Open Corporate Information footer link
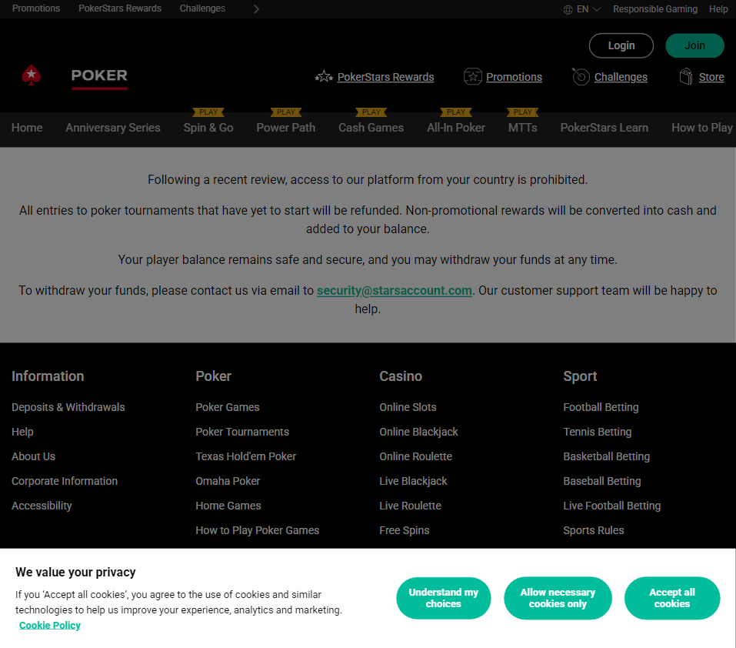This screenshot has height=648, width=736. pyautogui.click(x=65, y=481)
